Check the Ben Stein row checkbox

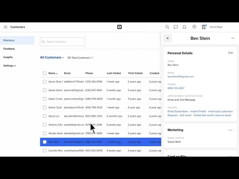click(x=44, y=142)
